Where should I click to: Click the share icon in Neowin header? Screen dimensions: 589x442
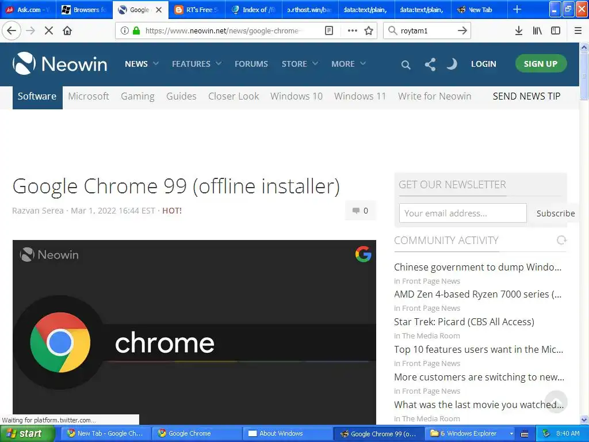(x=430, y=64)
